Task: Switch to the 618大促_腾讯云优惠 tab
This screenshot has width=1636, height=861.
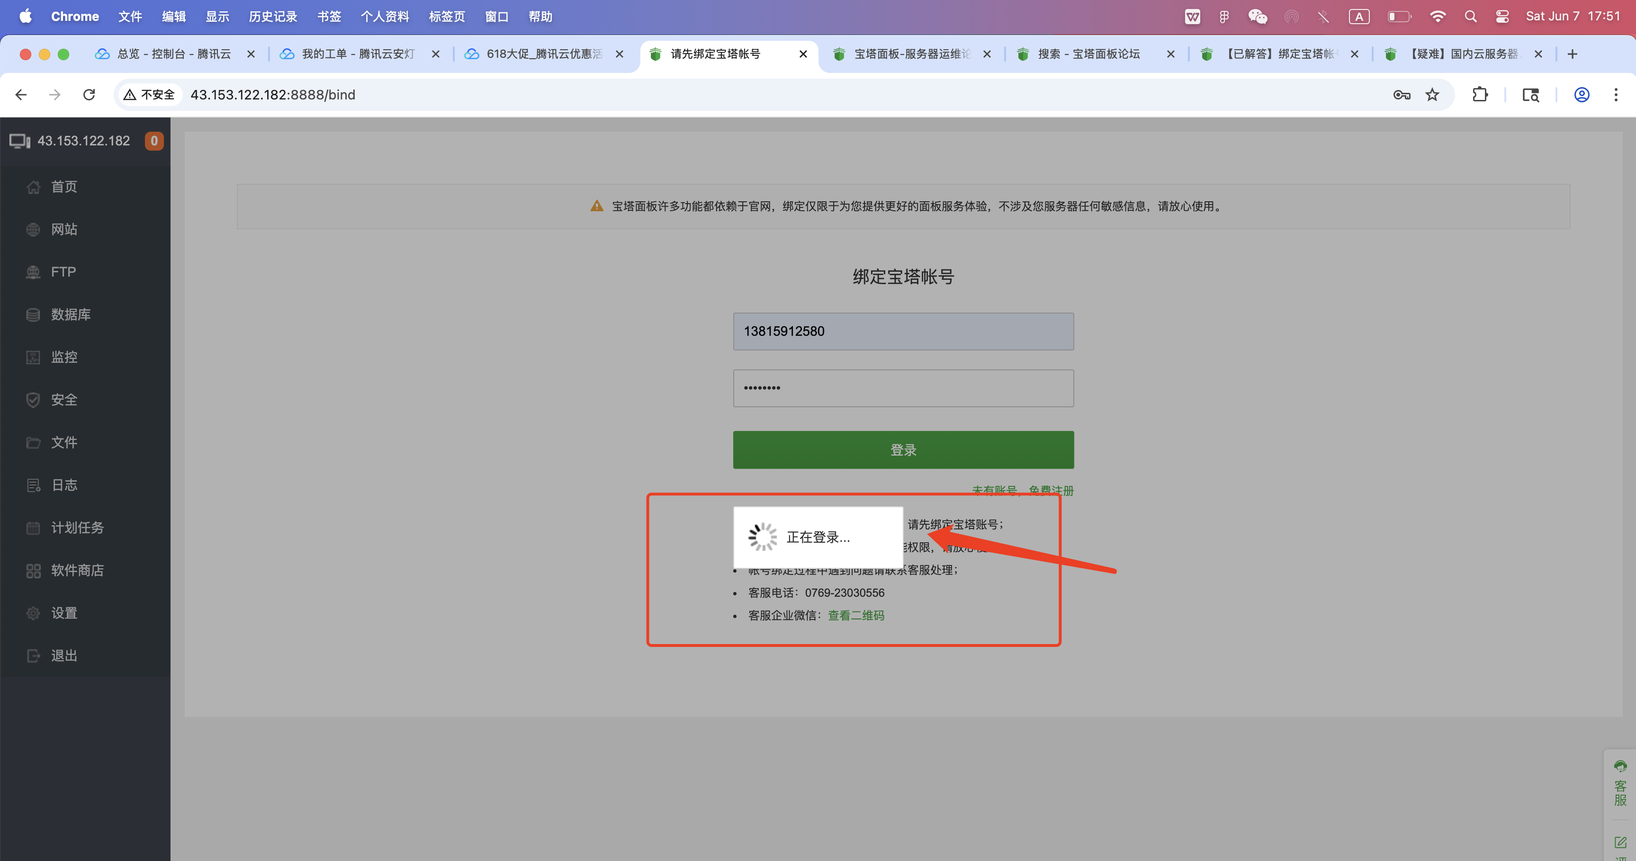Action: coord(543,54)
